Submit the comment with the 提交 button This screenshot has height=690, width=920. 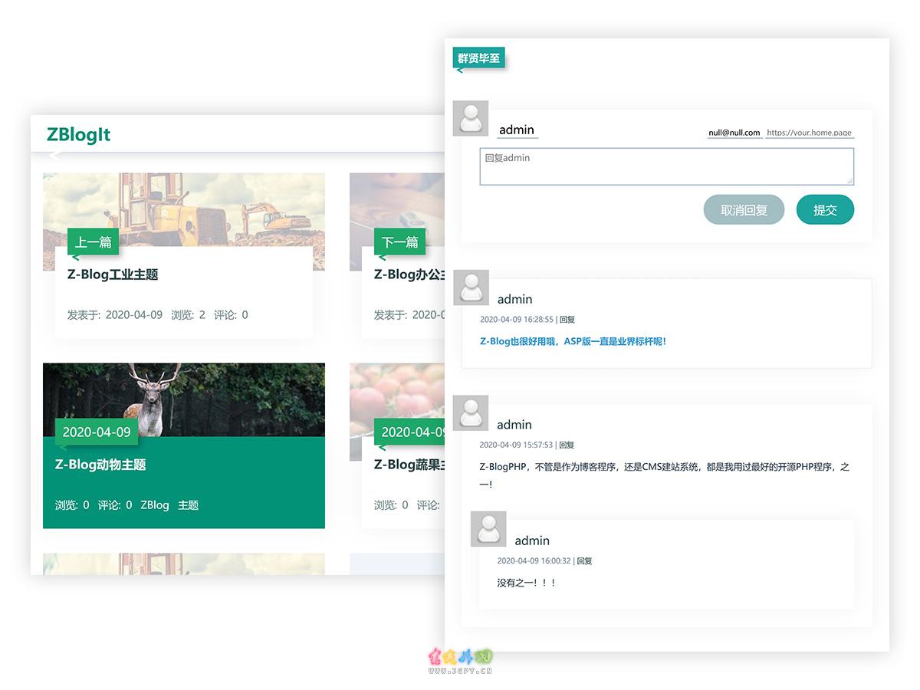pos(825,210)
